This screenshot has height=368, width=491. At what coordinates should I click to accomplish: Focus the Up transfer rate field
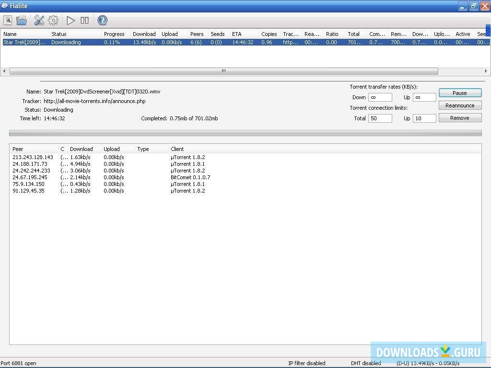[x=424, y=97]
